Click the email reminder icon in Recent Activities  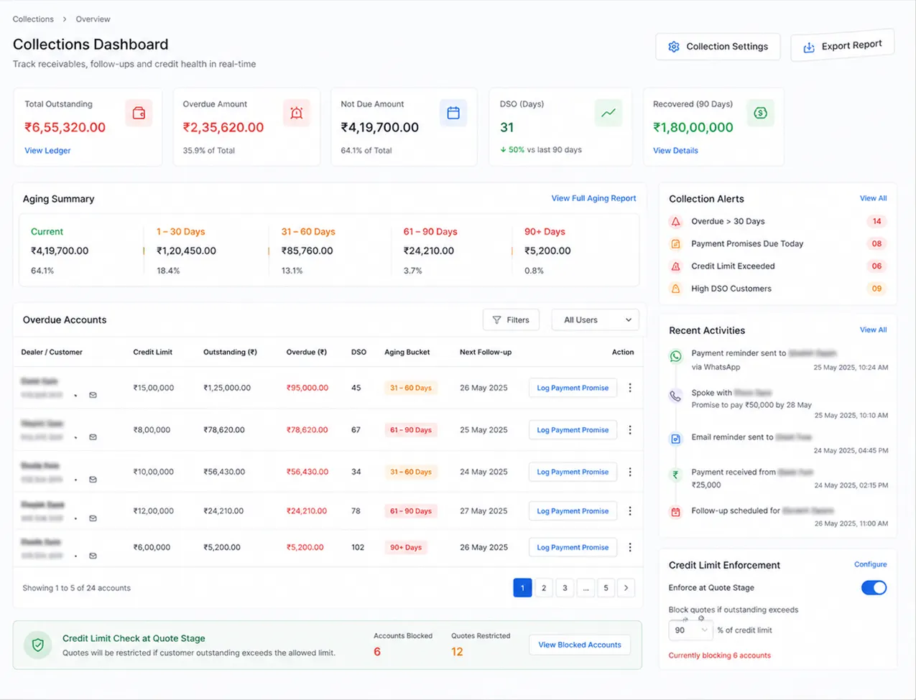tap(675, 438)
